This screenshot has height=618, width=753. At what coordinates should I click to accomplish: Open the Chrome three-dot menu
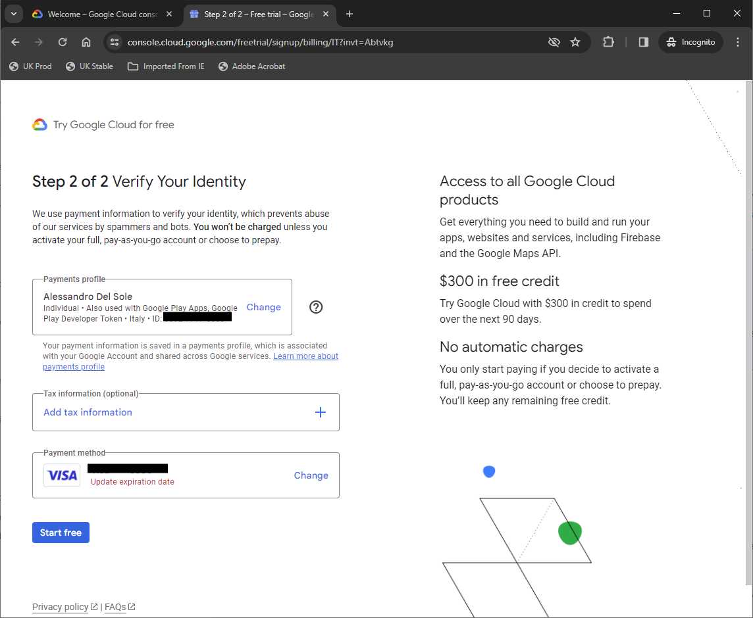[738, 41]
